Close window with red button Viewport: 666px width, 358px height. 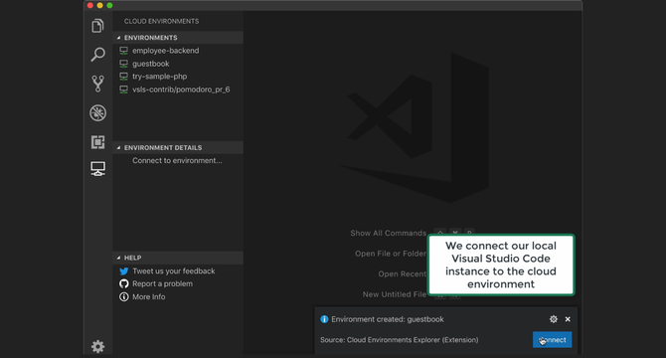(x=90, y=6)
